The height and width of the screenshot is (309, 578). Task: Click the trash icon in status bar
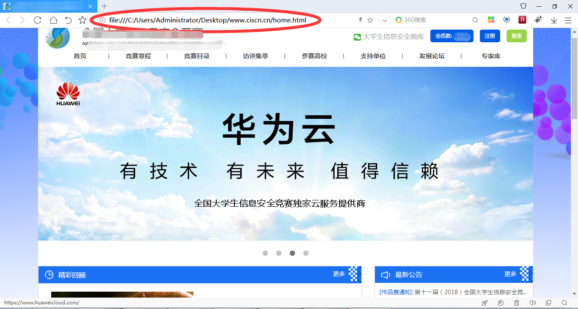517,303
